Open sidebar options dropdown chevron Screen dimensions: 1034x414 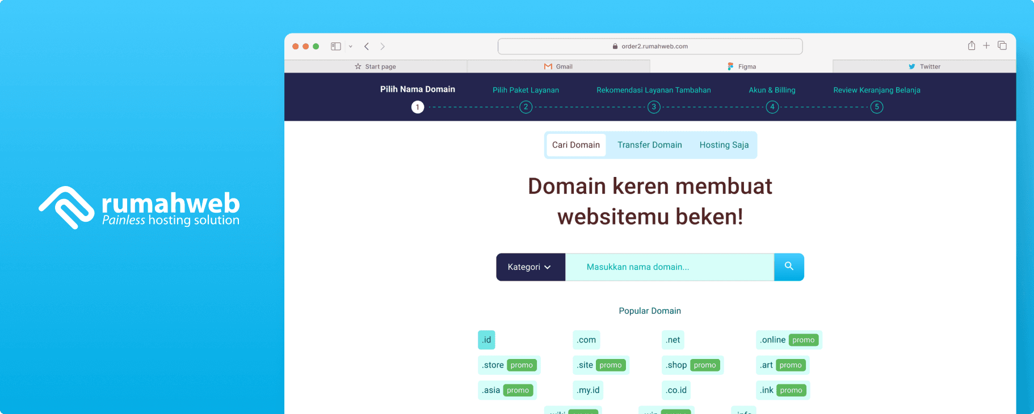point(351,47)
